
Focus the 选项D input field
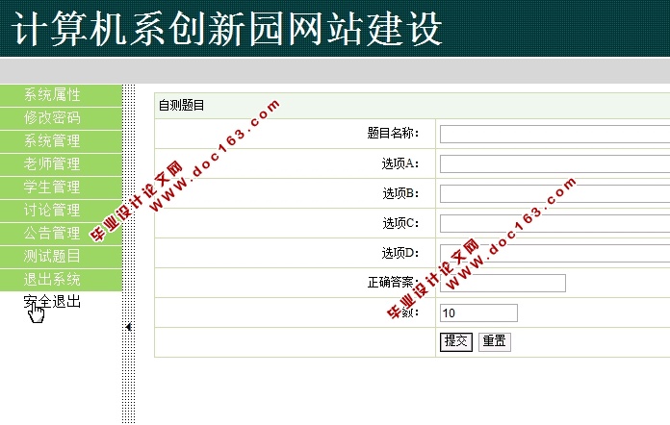pyautogui.click(x=554, y=254)
